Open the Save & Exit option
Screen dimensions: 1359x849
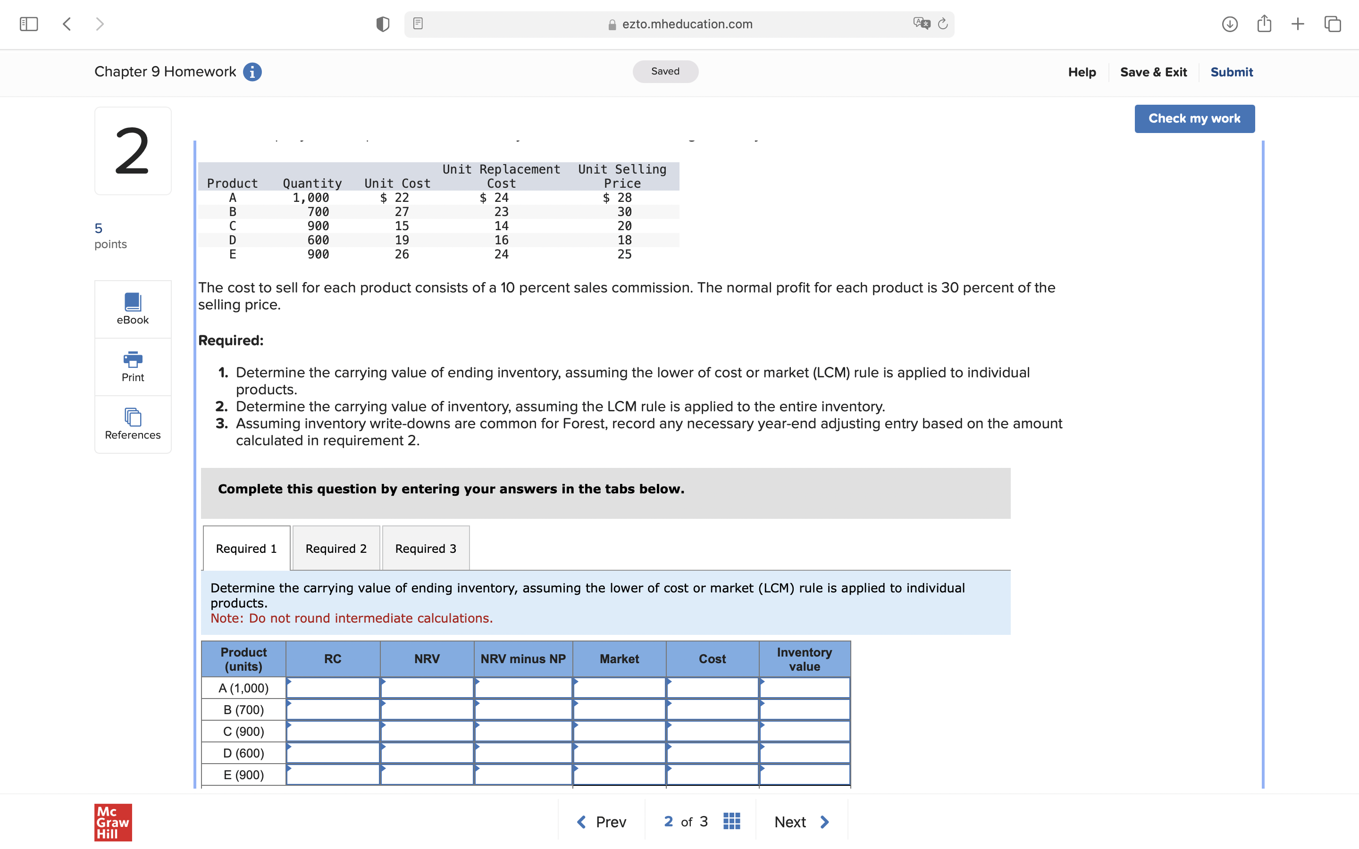point(1153,72)
